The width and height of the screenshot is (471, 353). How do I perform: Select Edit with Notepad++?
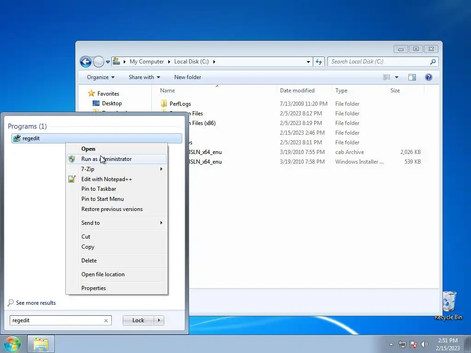[116, 179]
